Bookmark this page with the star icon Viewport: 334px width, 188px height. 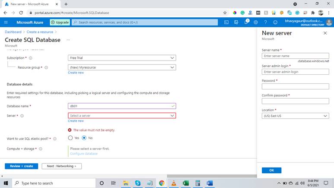(225, 13)
